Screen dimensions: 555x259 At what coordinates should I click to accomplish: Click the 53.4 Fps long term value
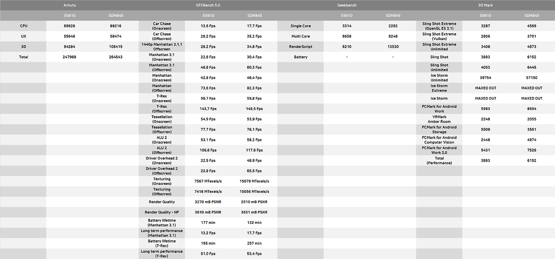(x=254, y=254)
